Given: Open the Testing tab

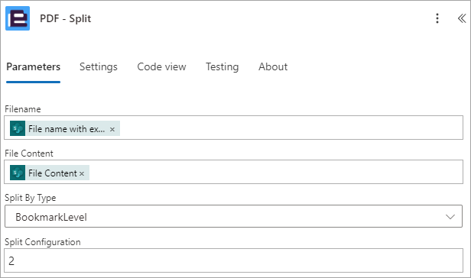Looking at the screenshot, I should pos(222,66).
